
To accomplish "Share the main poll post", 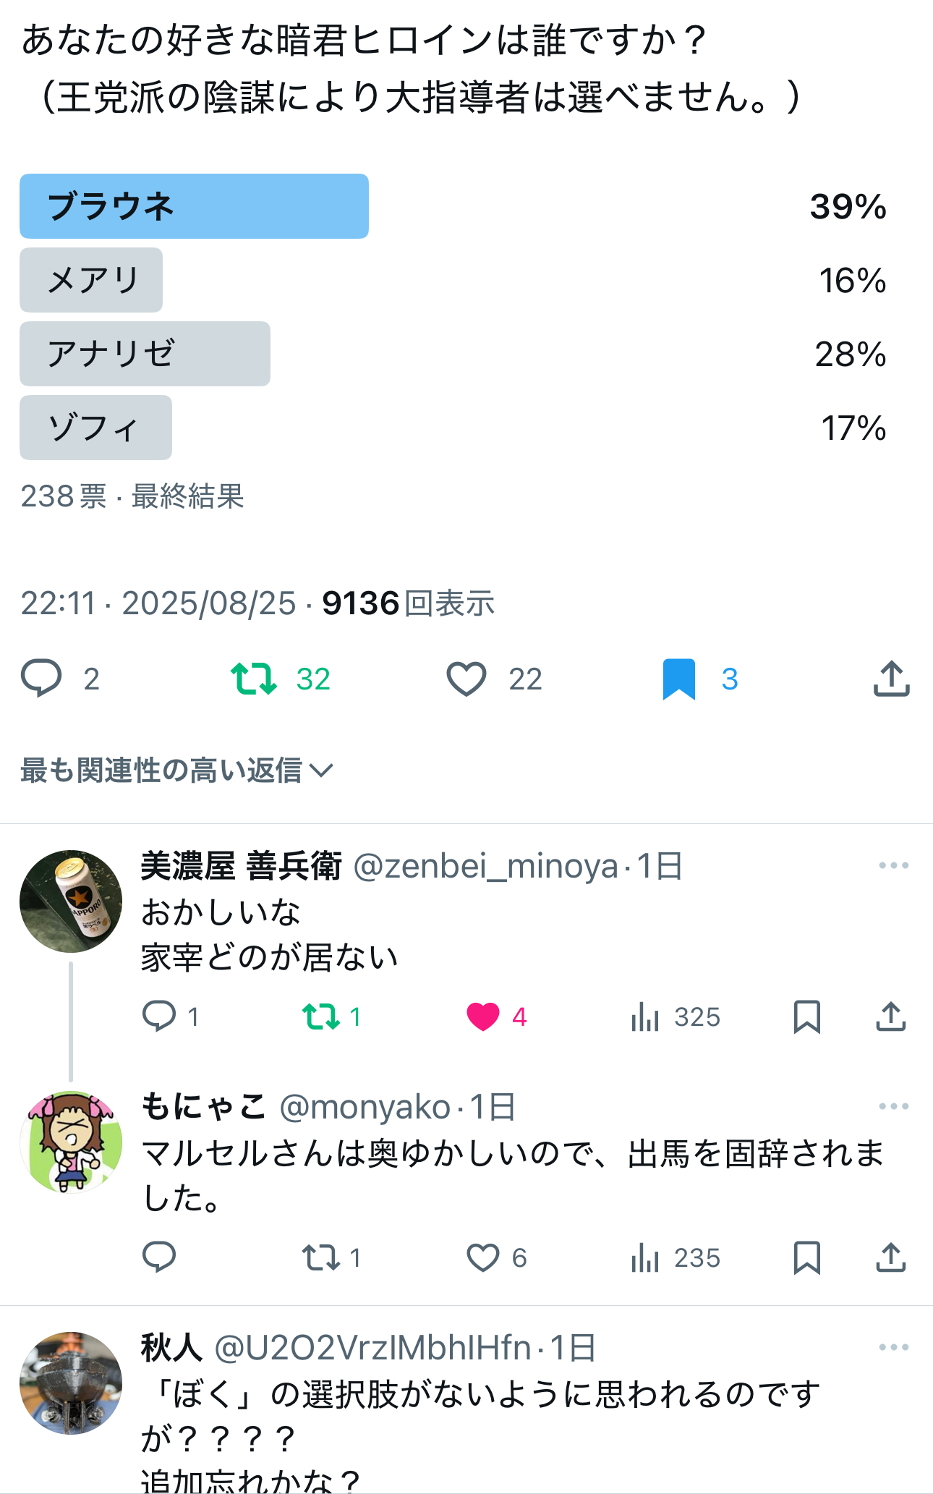I will 891,679.
